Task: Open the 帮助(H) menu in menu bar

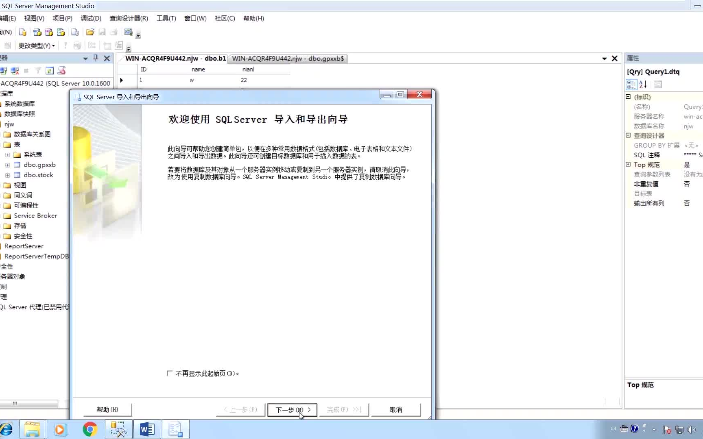Action: pyautogui.click(x=253, y=18)
